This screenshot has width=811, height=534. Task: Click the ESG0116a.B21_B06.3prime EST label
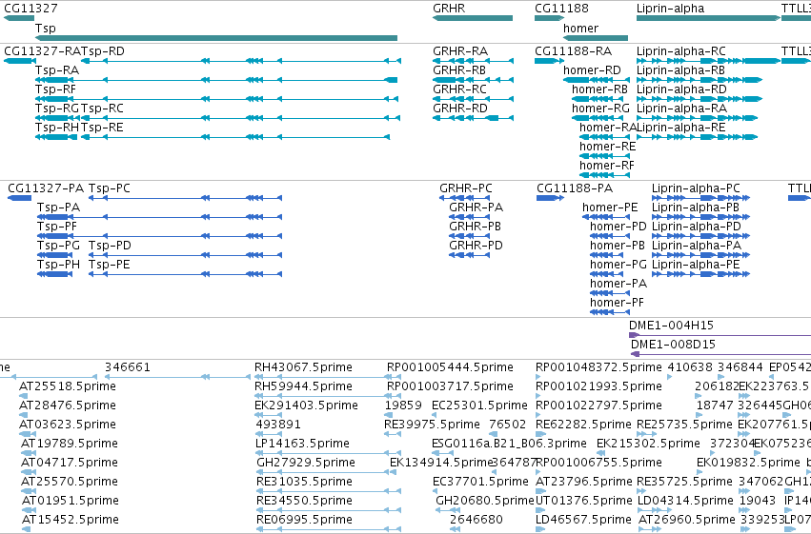tap(510, 444)
